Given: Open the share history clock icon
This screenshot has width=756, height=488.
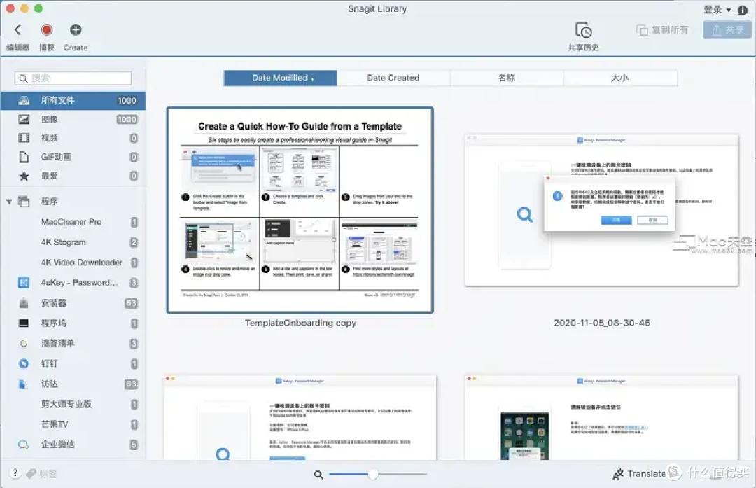Looking at the screenshot, I should tap(583, 30).
